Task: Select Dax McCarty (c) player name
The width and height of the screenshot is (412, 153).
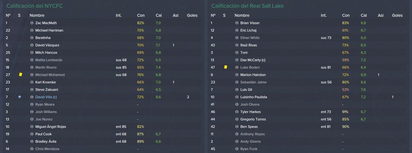Action: click(x=253, y=60)
